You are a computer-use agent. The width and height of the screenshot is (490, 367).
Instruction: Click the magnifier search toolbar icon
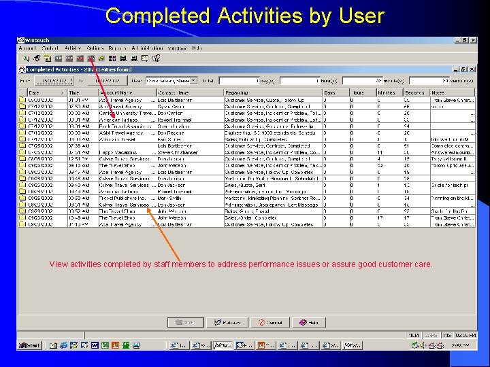[26, 58]
